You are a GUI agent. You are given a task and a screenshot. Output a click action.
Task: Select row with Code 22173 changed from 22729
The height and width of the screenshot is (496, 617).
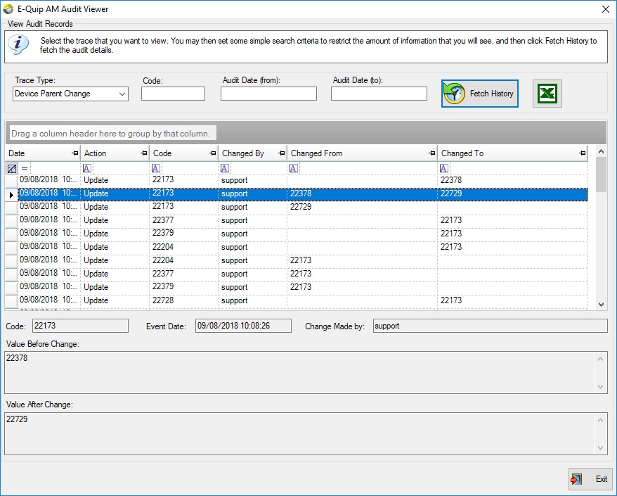303,208
